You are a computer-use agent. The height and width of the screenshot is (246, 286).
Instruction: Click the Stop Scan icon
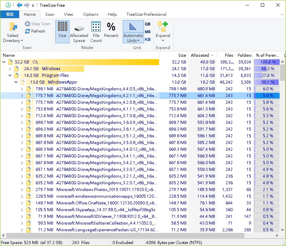tap(28, 24)
